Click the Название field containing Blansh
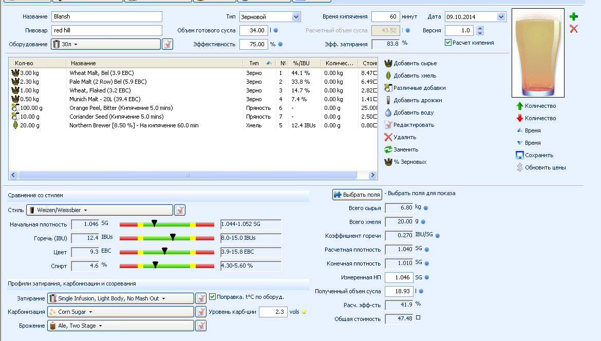The image size is (601, 341). pos(106,17)
